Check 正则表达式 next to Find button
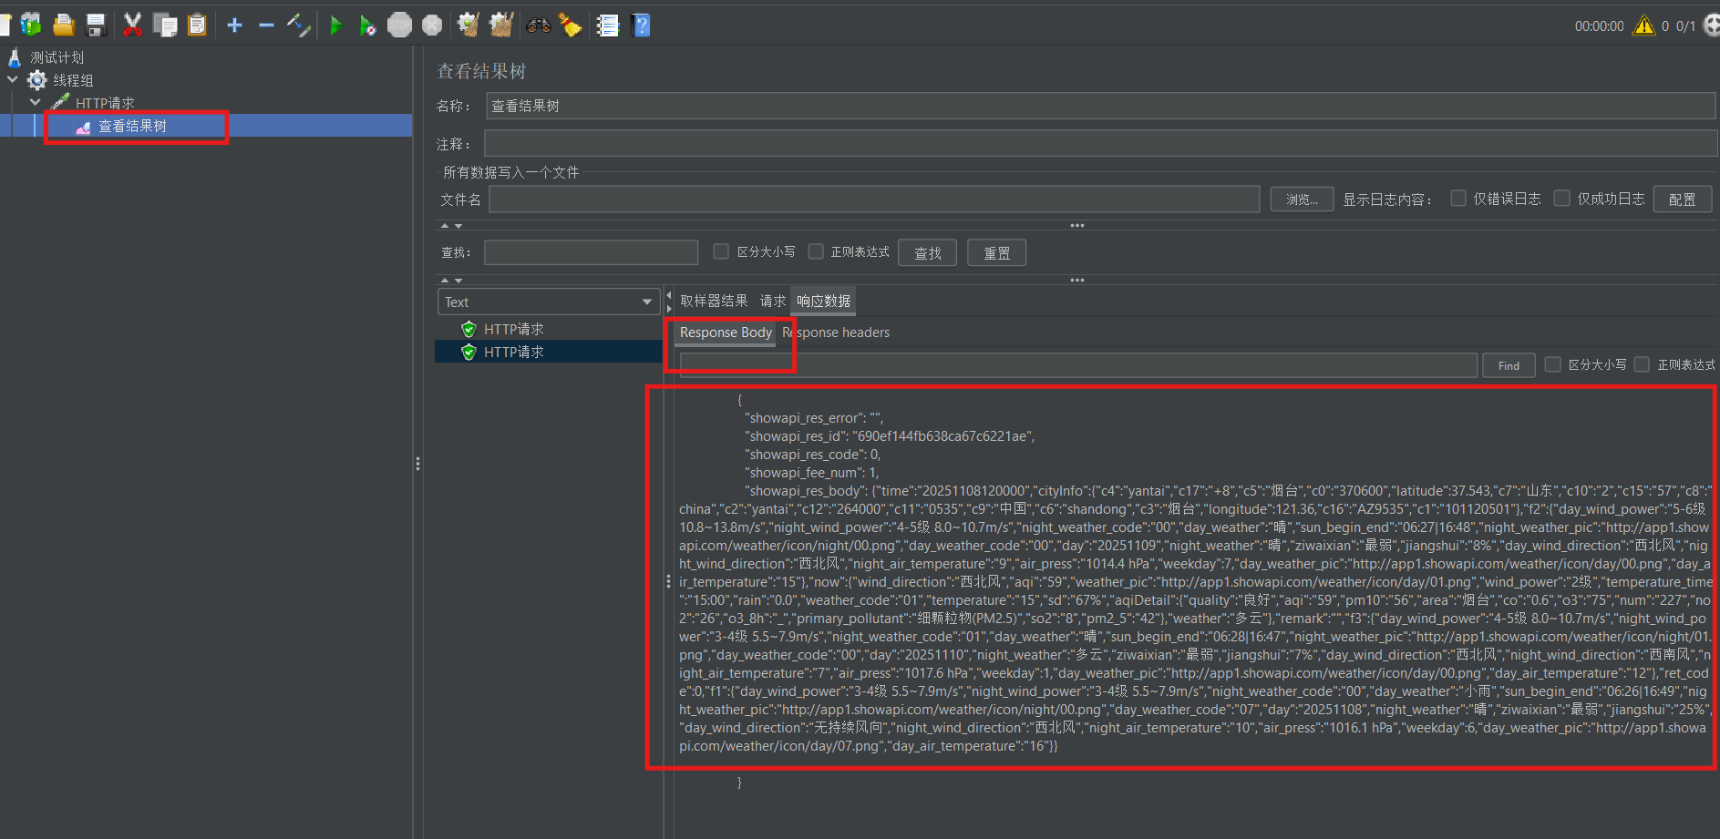1720x839 pixels. [1642, 364]
